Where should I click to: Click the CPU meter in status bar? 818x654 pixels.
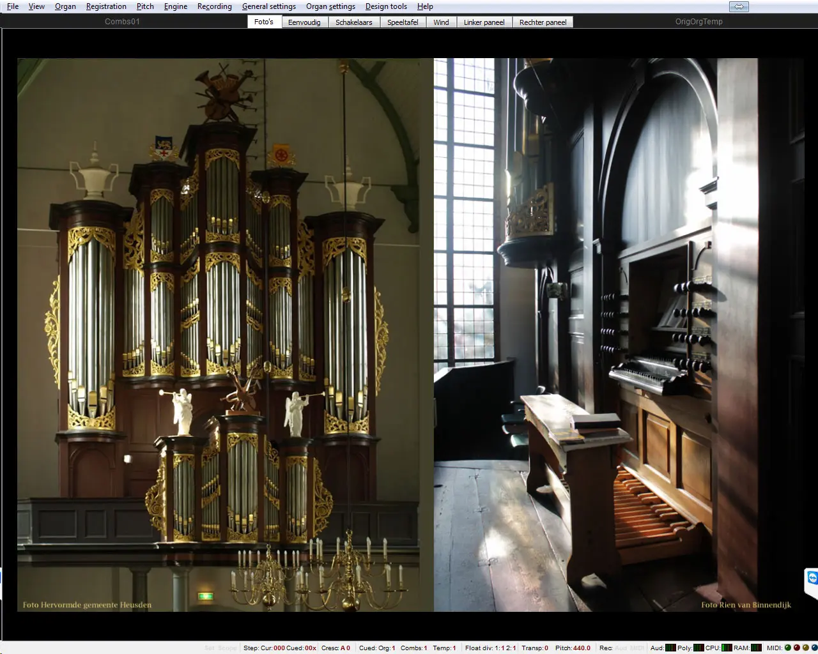pos(727,648)
